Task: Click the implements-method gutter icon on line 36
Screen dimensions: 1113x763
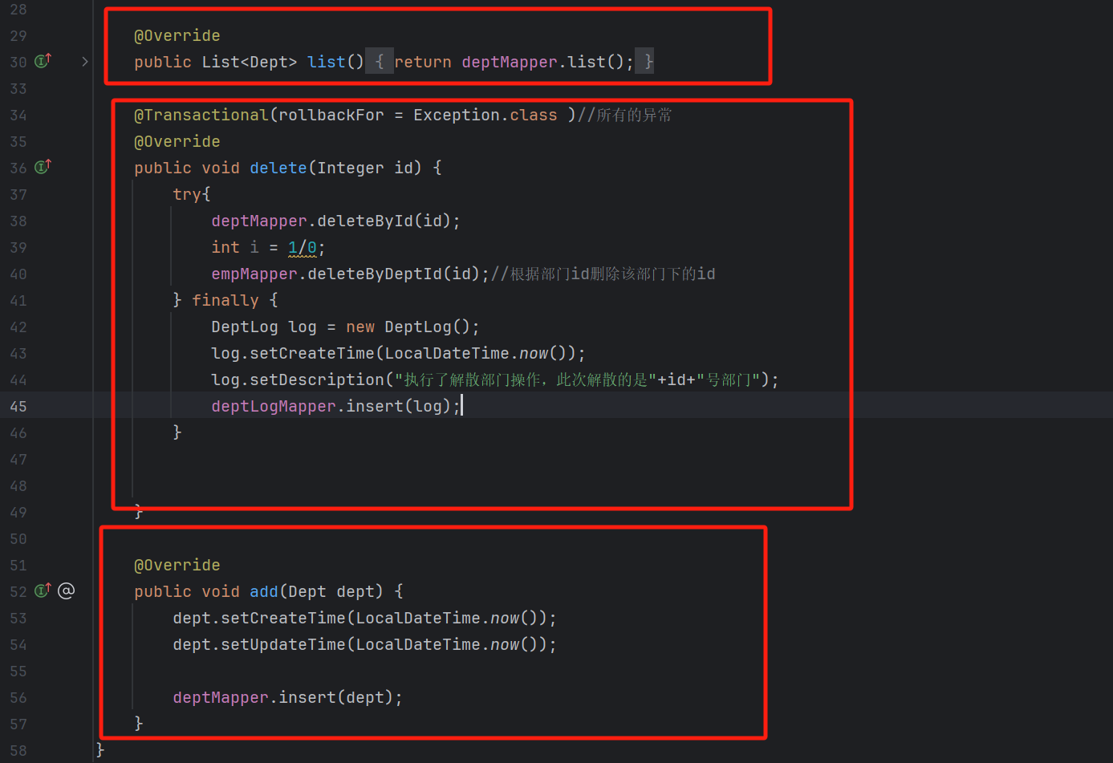Action: click(43, 167)
